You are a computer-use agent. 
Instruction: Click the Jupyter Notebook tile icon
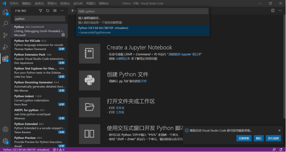90,54
